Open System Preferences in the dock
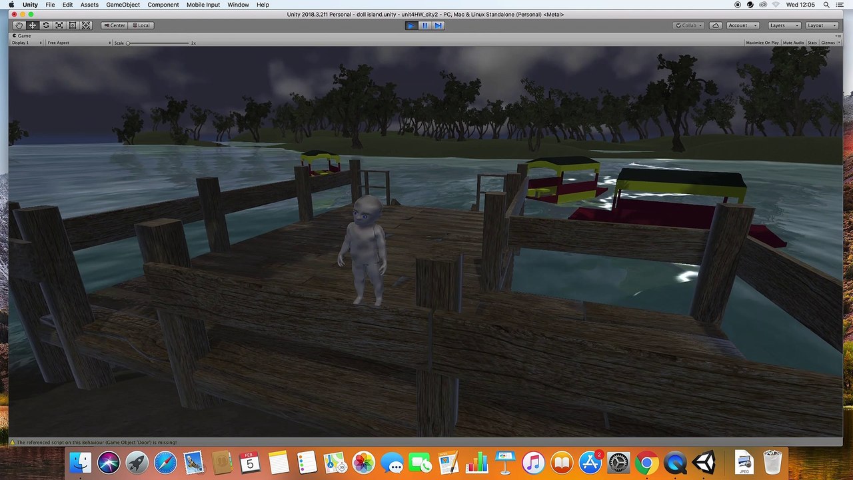Image resolution: width=853 pixels, height=480 pixels. (618, 462)
